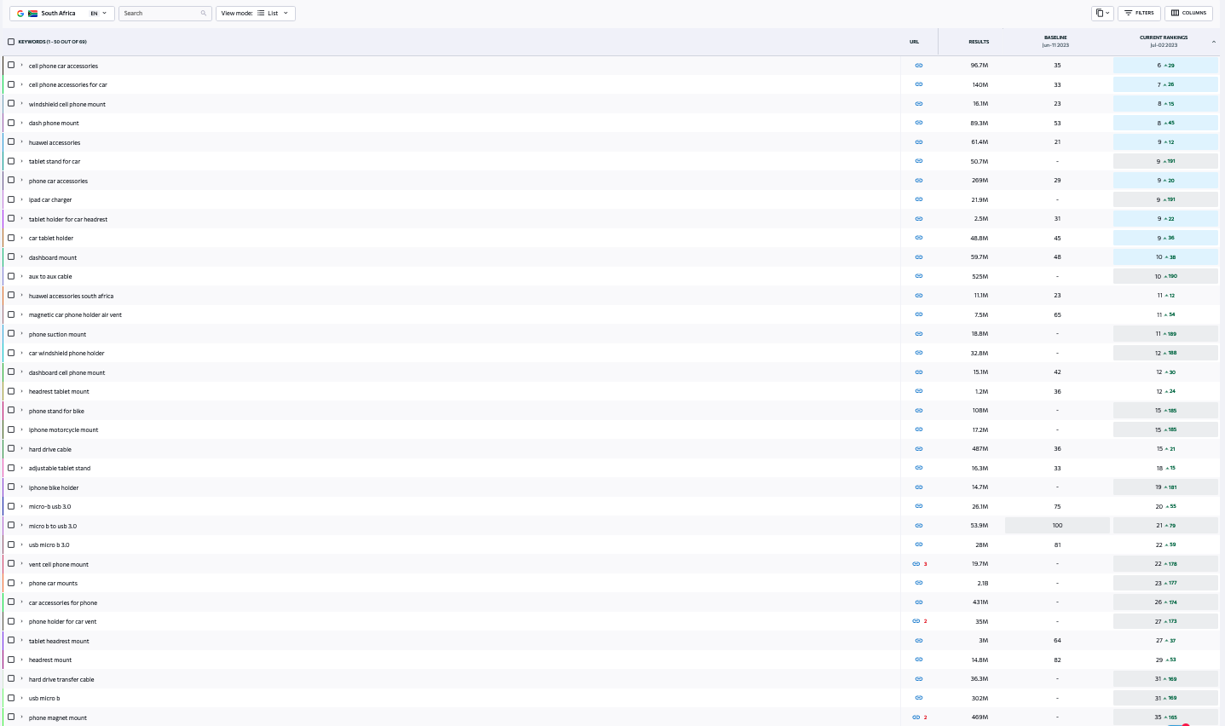Click the highlighted ranking cell for dashboard mount
This screenshot has height=726, width=1225.
[x=1164, y=257]
